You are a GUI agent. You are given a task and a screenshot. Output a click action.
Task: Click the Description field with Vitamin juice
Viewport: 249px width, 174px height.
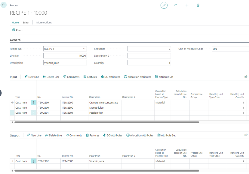click(65, 63)
